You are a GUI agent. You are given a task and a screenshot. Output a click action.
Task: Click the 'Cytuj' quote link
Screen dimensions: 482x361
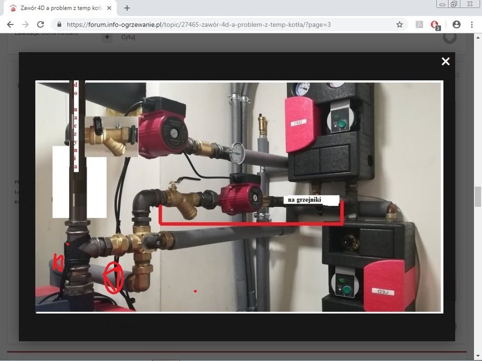point(128,37)
